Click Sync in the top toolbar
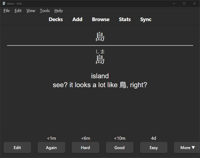Screen dimensions: 200x158 tap(146, 19)
